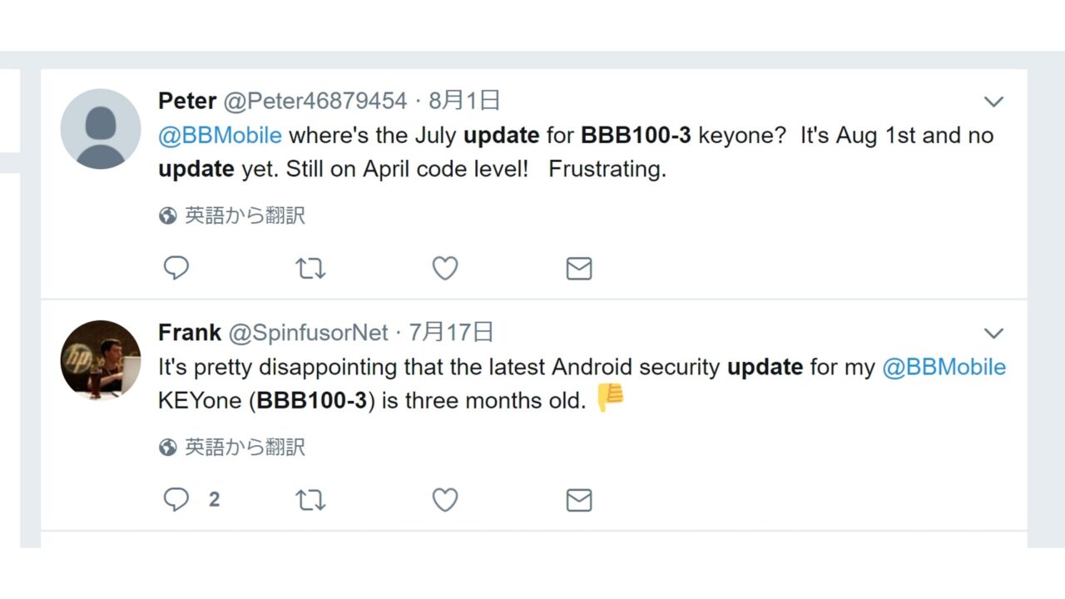Viewport: 1065px width, 599px height.
Task: Reply to Frank's KEYone tweet
Action: pyautogui.click(x=176, y=499)
